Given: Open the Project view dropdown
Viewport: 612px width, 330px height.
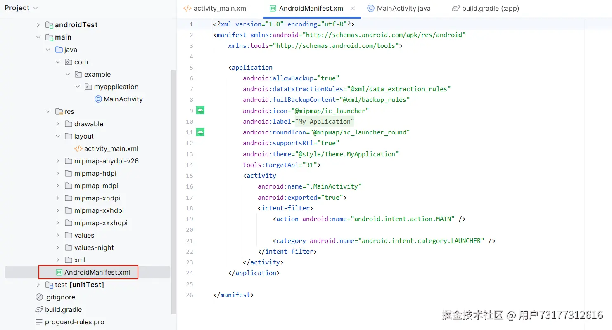Looking at the screenshot, I should click(21, 8).
